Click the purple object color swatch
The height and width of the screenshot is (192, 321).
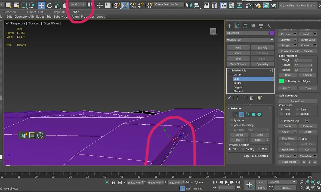click(272, 33)
